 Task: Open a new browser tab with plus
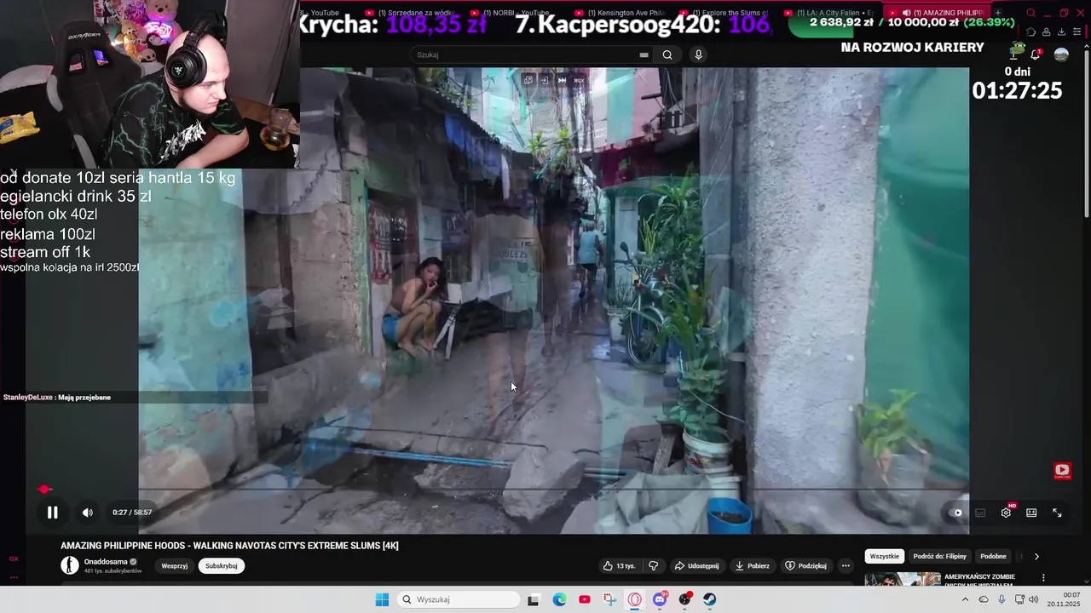(x=998, y=13)
